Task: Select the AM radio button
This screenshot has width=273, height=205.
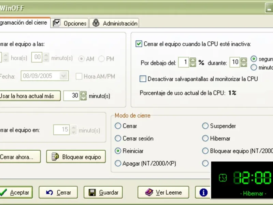Action: 81,59
